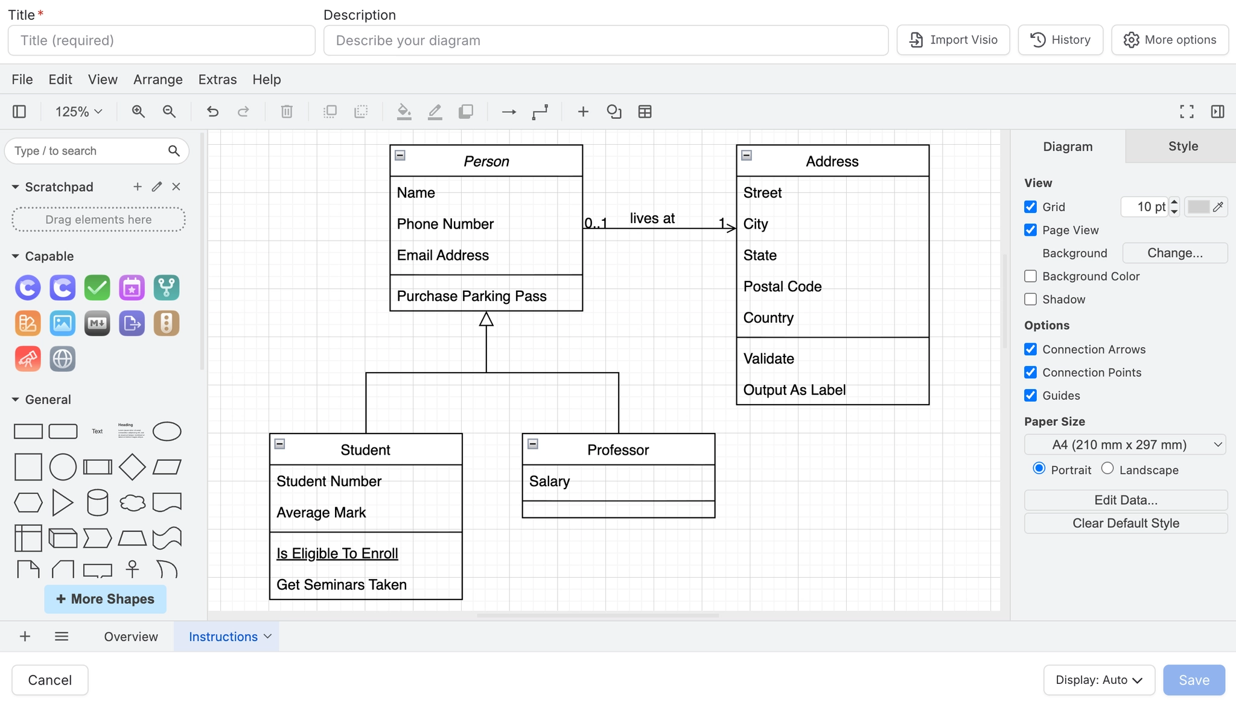1236x705 pixels.
Task: Edit the Scratchpad with pencil icon
Action: 157,187
